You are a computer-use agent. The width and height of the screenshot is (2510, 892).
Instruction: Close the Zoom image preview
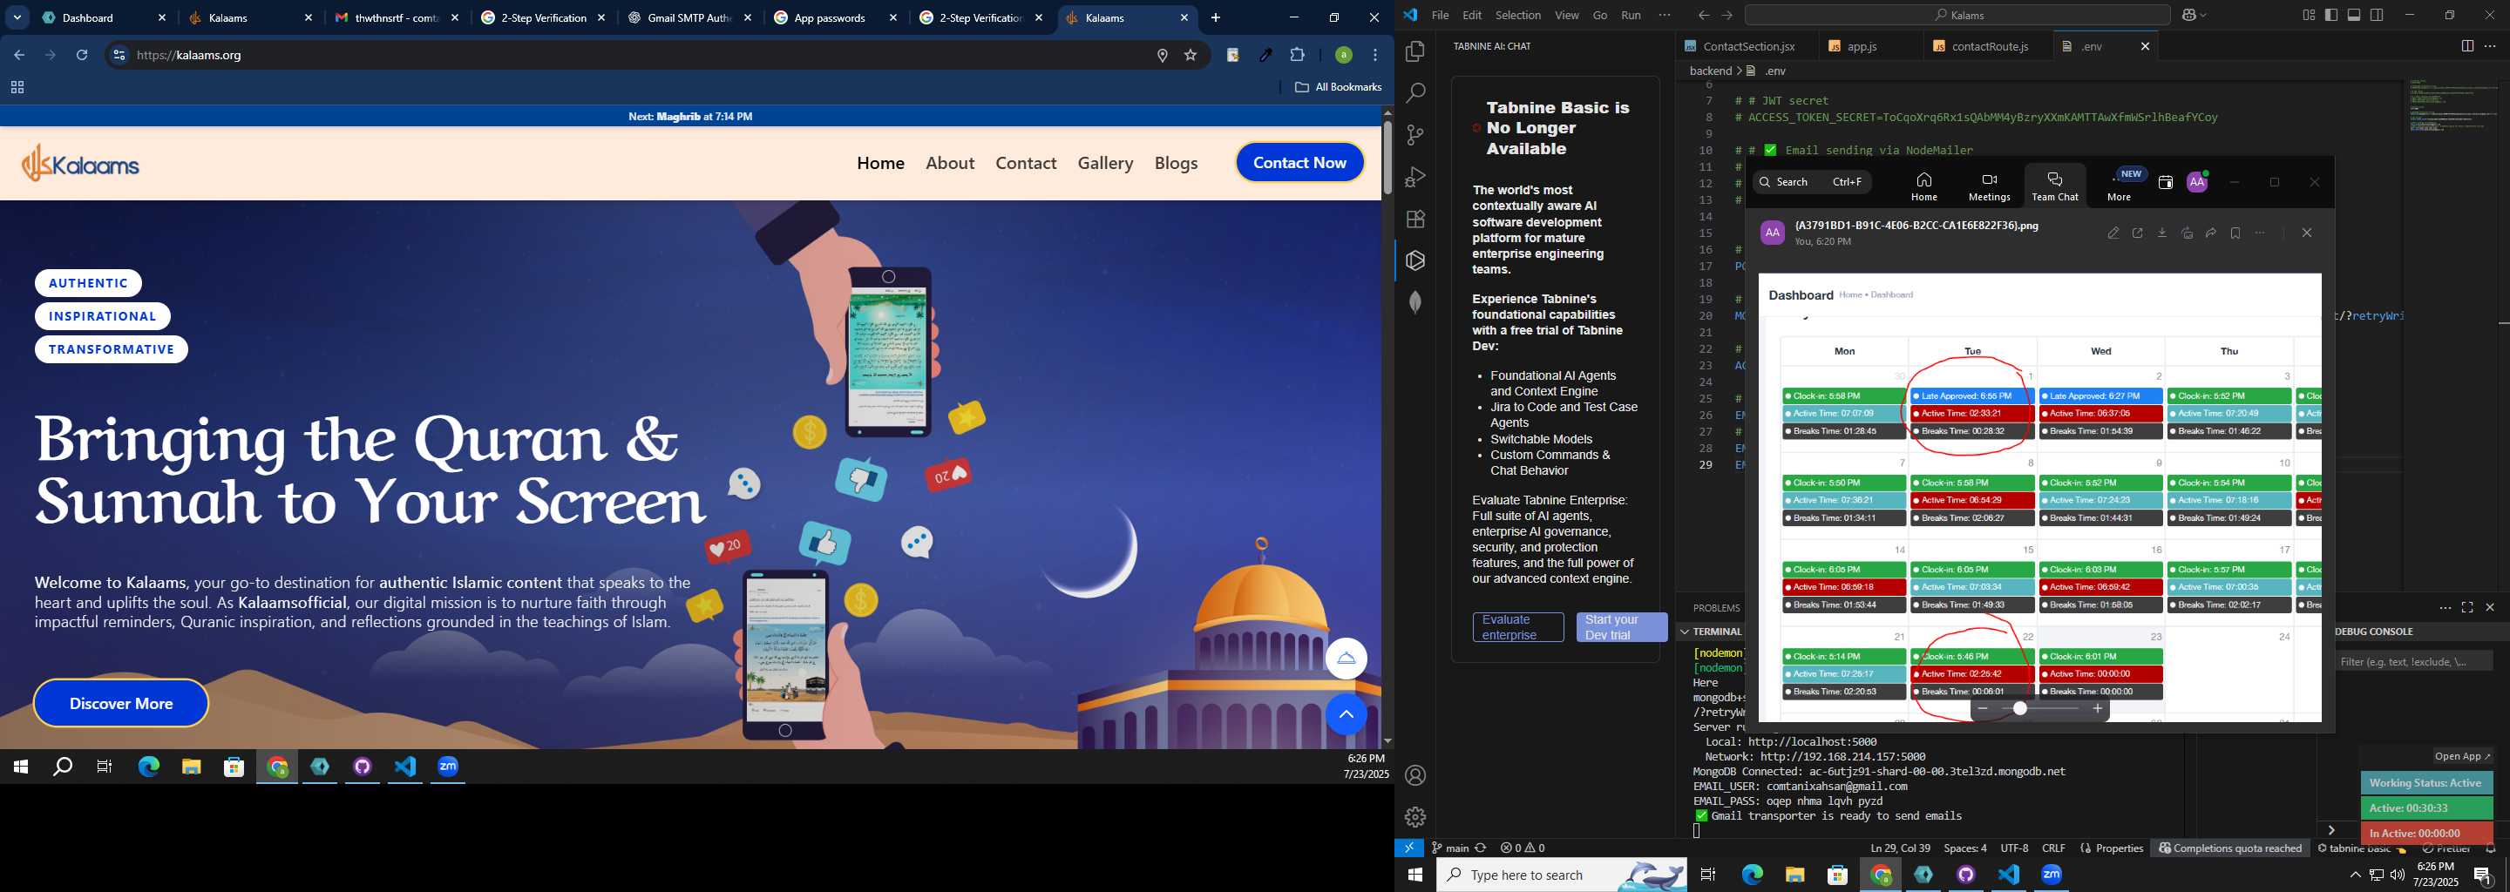(2306, 233)
